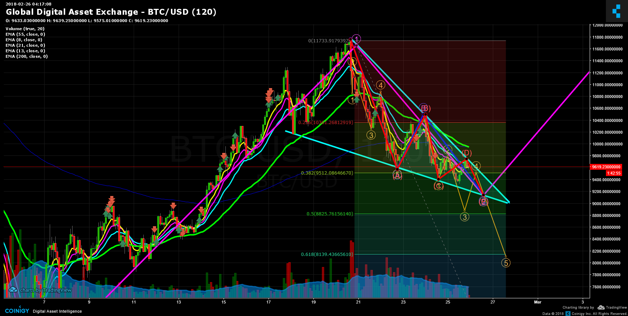Click the circled (B) wave label near 10600

[x=425, y=108]
